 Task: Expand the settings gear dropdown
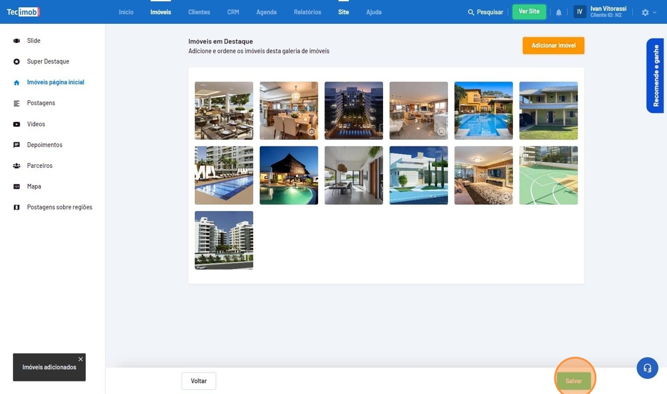pos(649,12)
